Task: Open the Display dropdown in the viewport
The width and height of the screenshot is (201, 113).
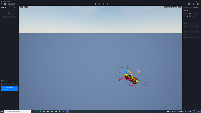Action: point(174,7)
